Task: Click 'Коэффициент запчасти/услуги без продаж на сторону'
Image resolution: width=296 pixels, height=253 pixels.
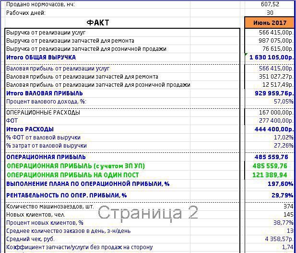Action: tap(80, 247)
